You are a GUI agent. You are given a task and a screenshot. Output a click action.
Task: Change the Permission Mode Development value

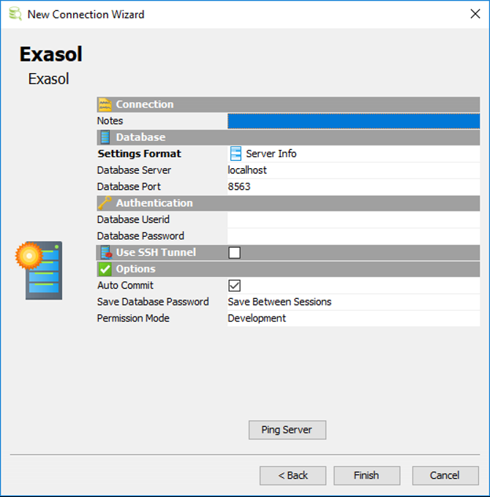click(353, 318)
